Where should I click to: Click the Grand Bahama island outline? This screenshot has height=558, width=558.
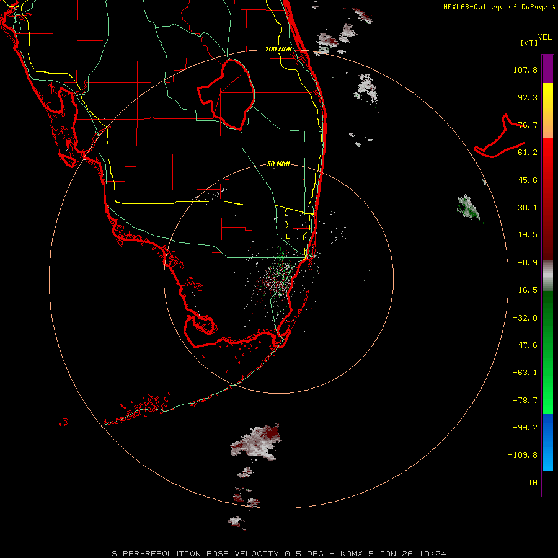[x=499, y=137]
